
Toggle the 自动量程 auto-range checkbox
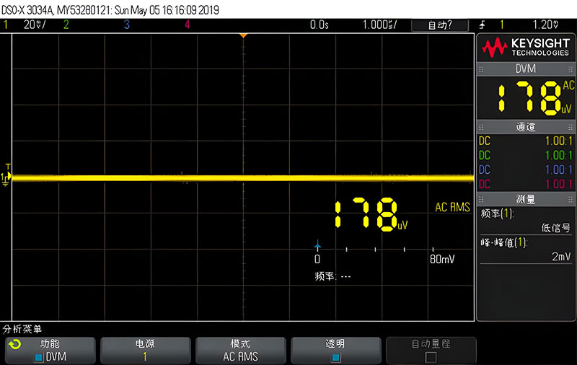point(431,356)
